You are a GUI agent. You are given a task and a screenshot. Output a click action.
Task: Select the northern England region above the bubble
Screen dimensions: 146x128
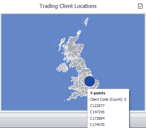click(84, 69)
